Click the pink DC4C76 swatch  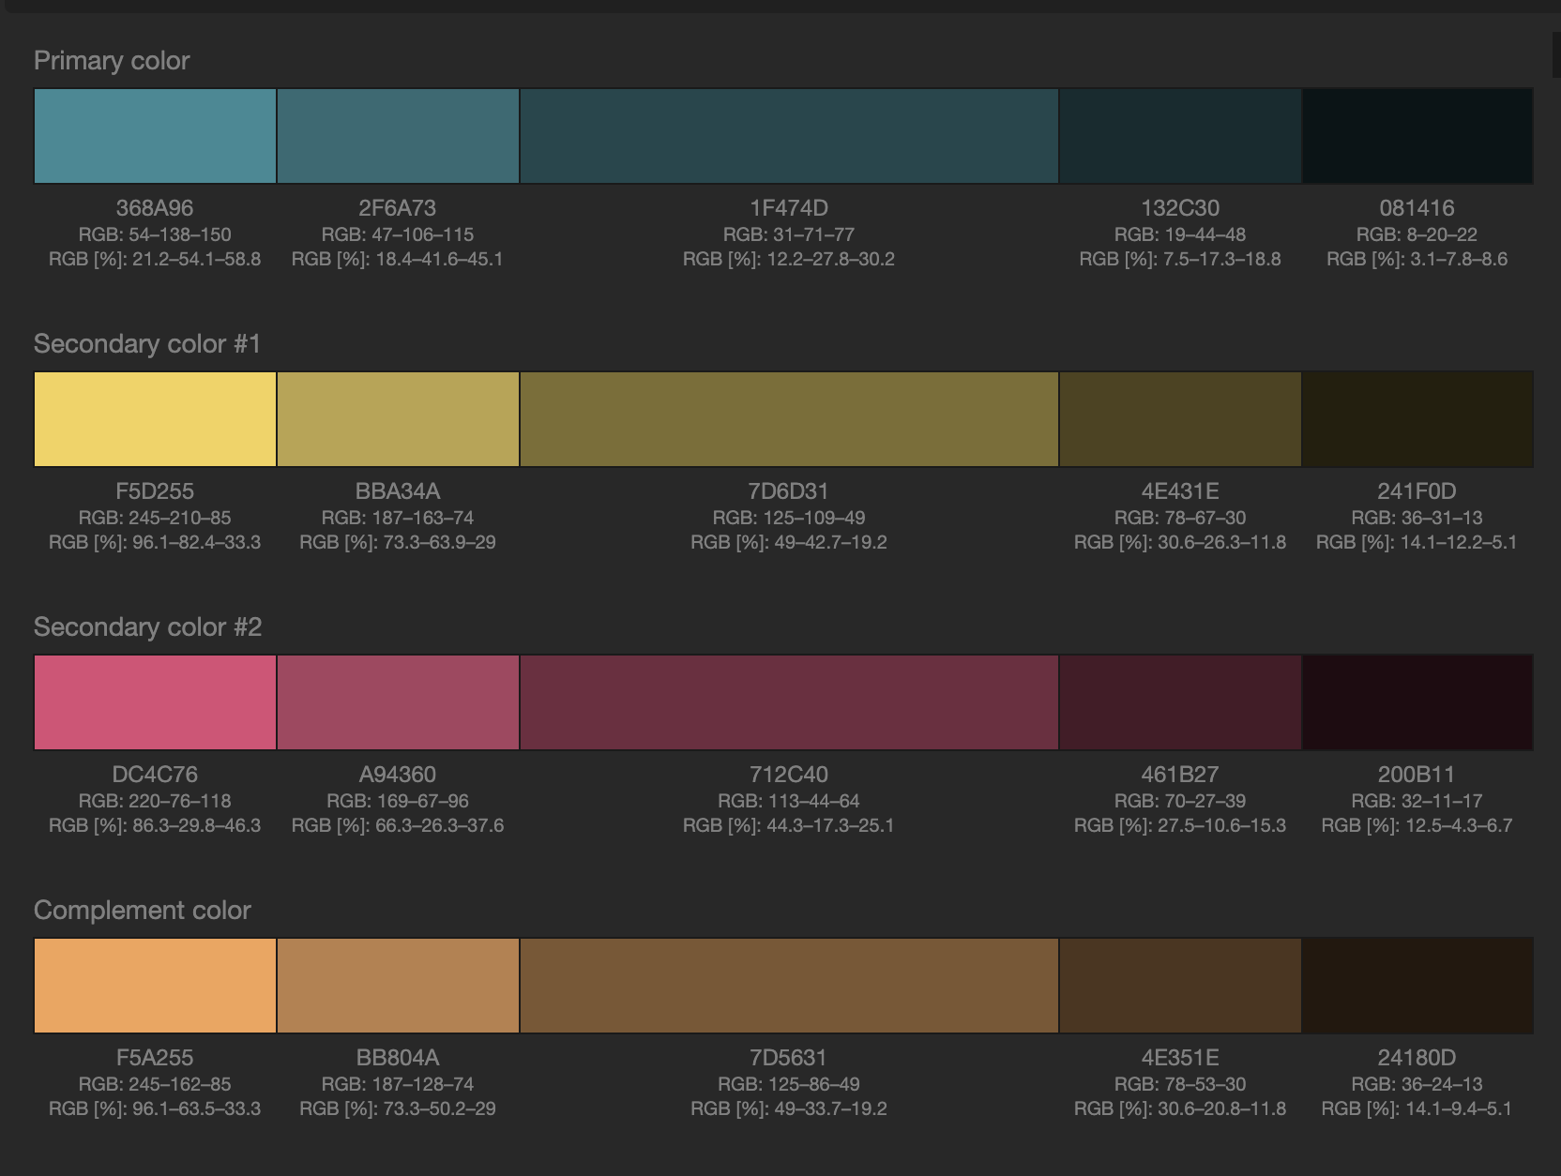point(155,702)
